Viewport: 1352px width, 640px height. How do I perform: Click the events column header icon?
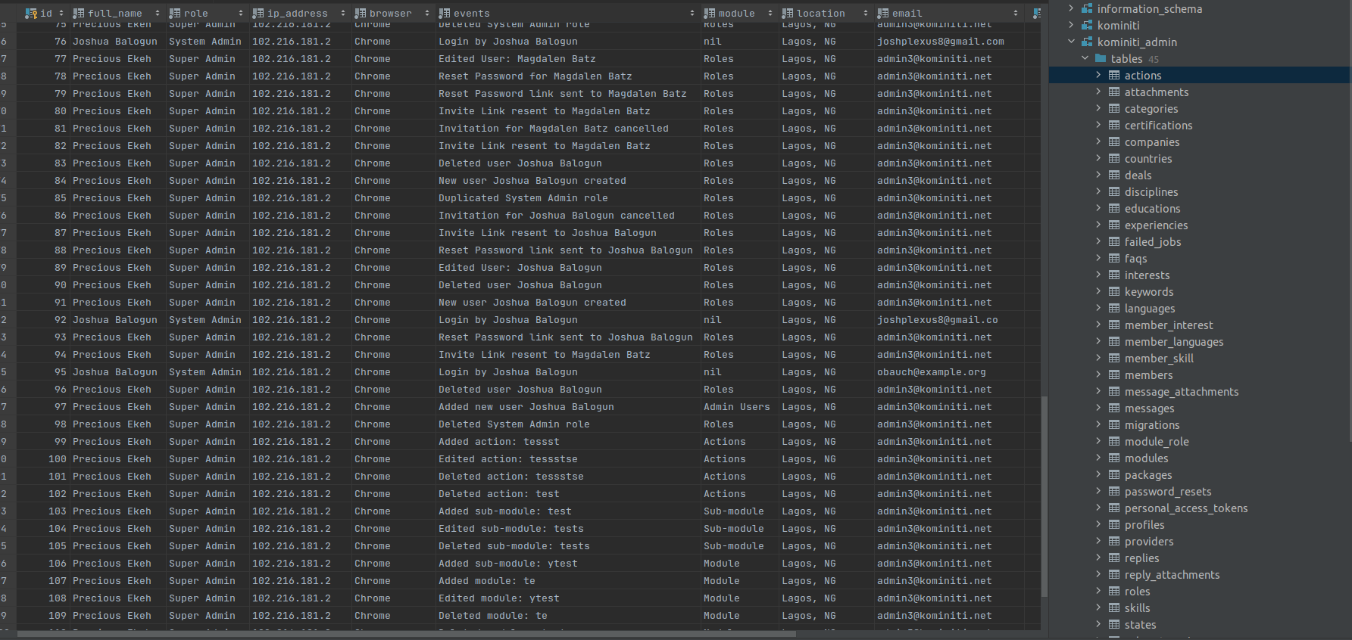pos(445,14)
